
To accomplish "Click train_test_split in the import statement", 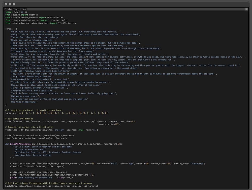I will [58, 20].
